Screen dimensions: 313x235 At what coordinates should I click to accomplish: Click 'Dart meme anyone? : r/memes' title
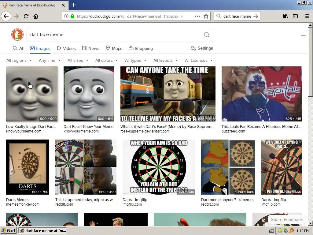[x=227, y=200]
